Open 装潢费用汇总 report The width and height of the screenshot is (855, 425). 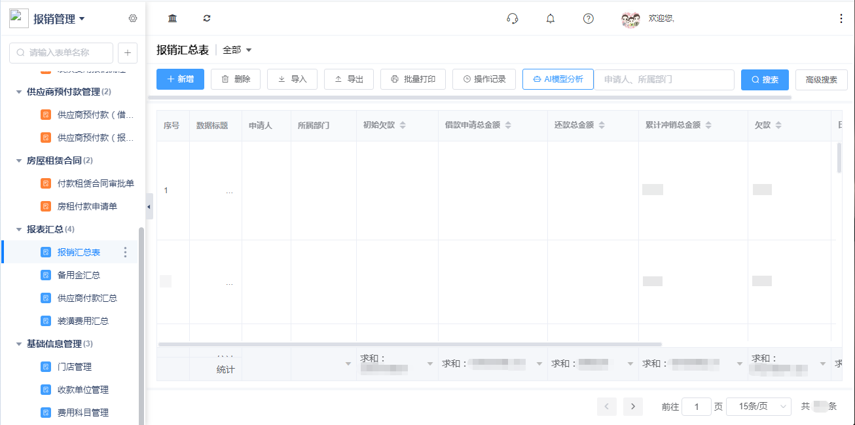[x=83, y=321]
